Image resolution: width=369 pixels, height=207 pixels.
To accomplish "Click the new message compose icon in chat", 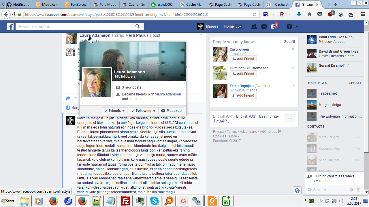I will 359,190.
